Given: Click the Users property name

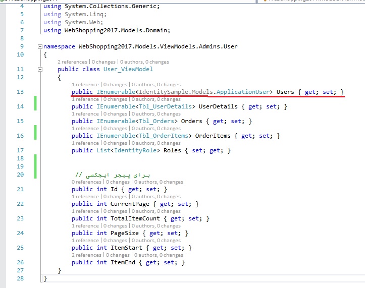Looking at the screenshot, I should 285,92.
